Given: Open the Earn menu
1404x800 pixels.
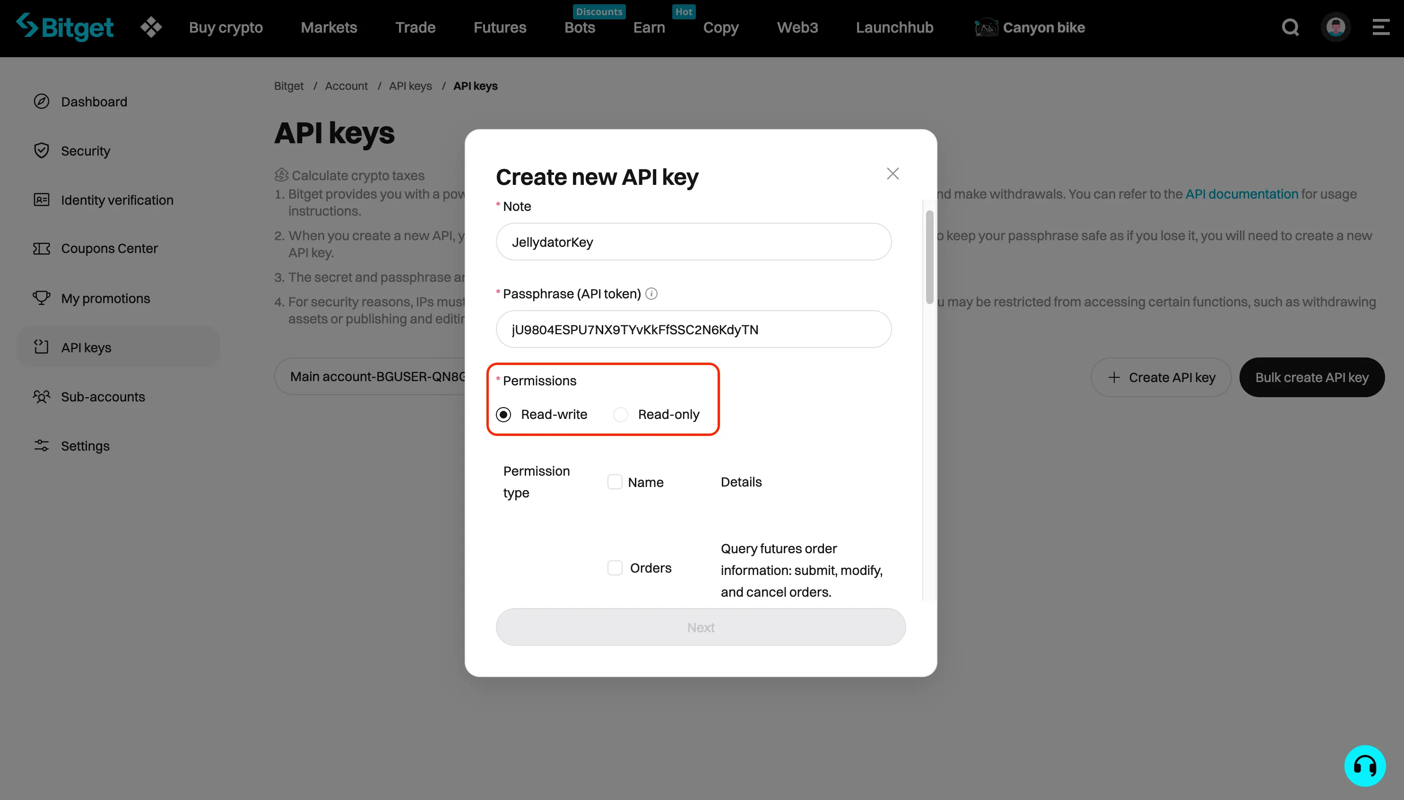Looking at the screenshot, I should (x=649, y=27).
